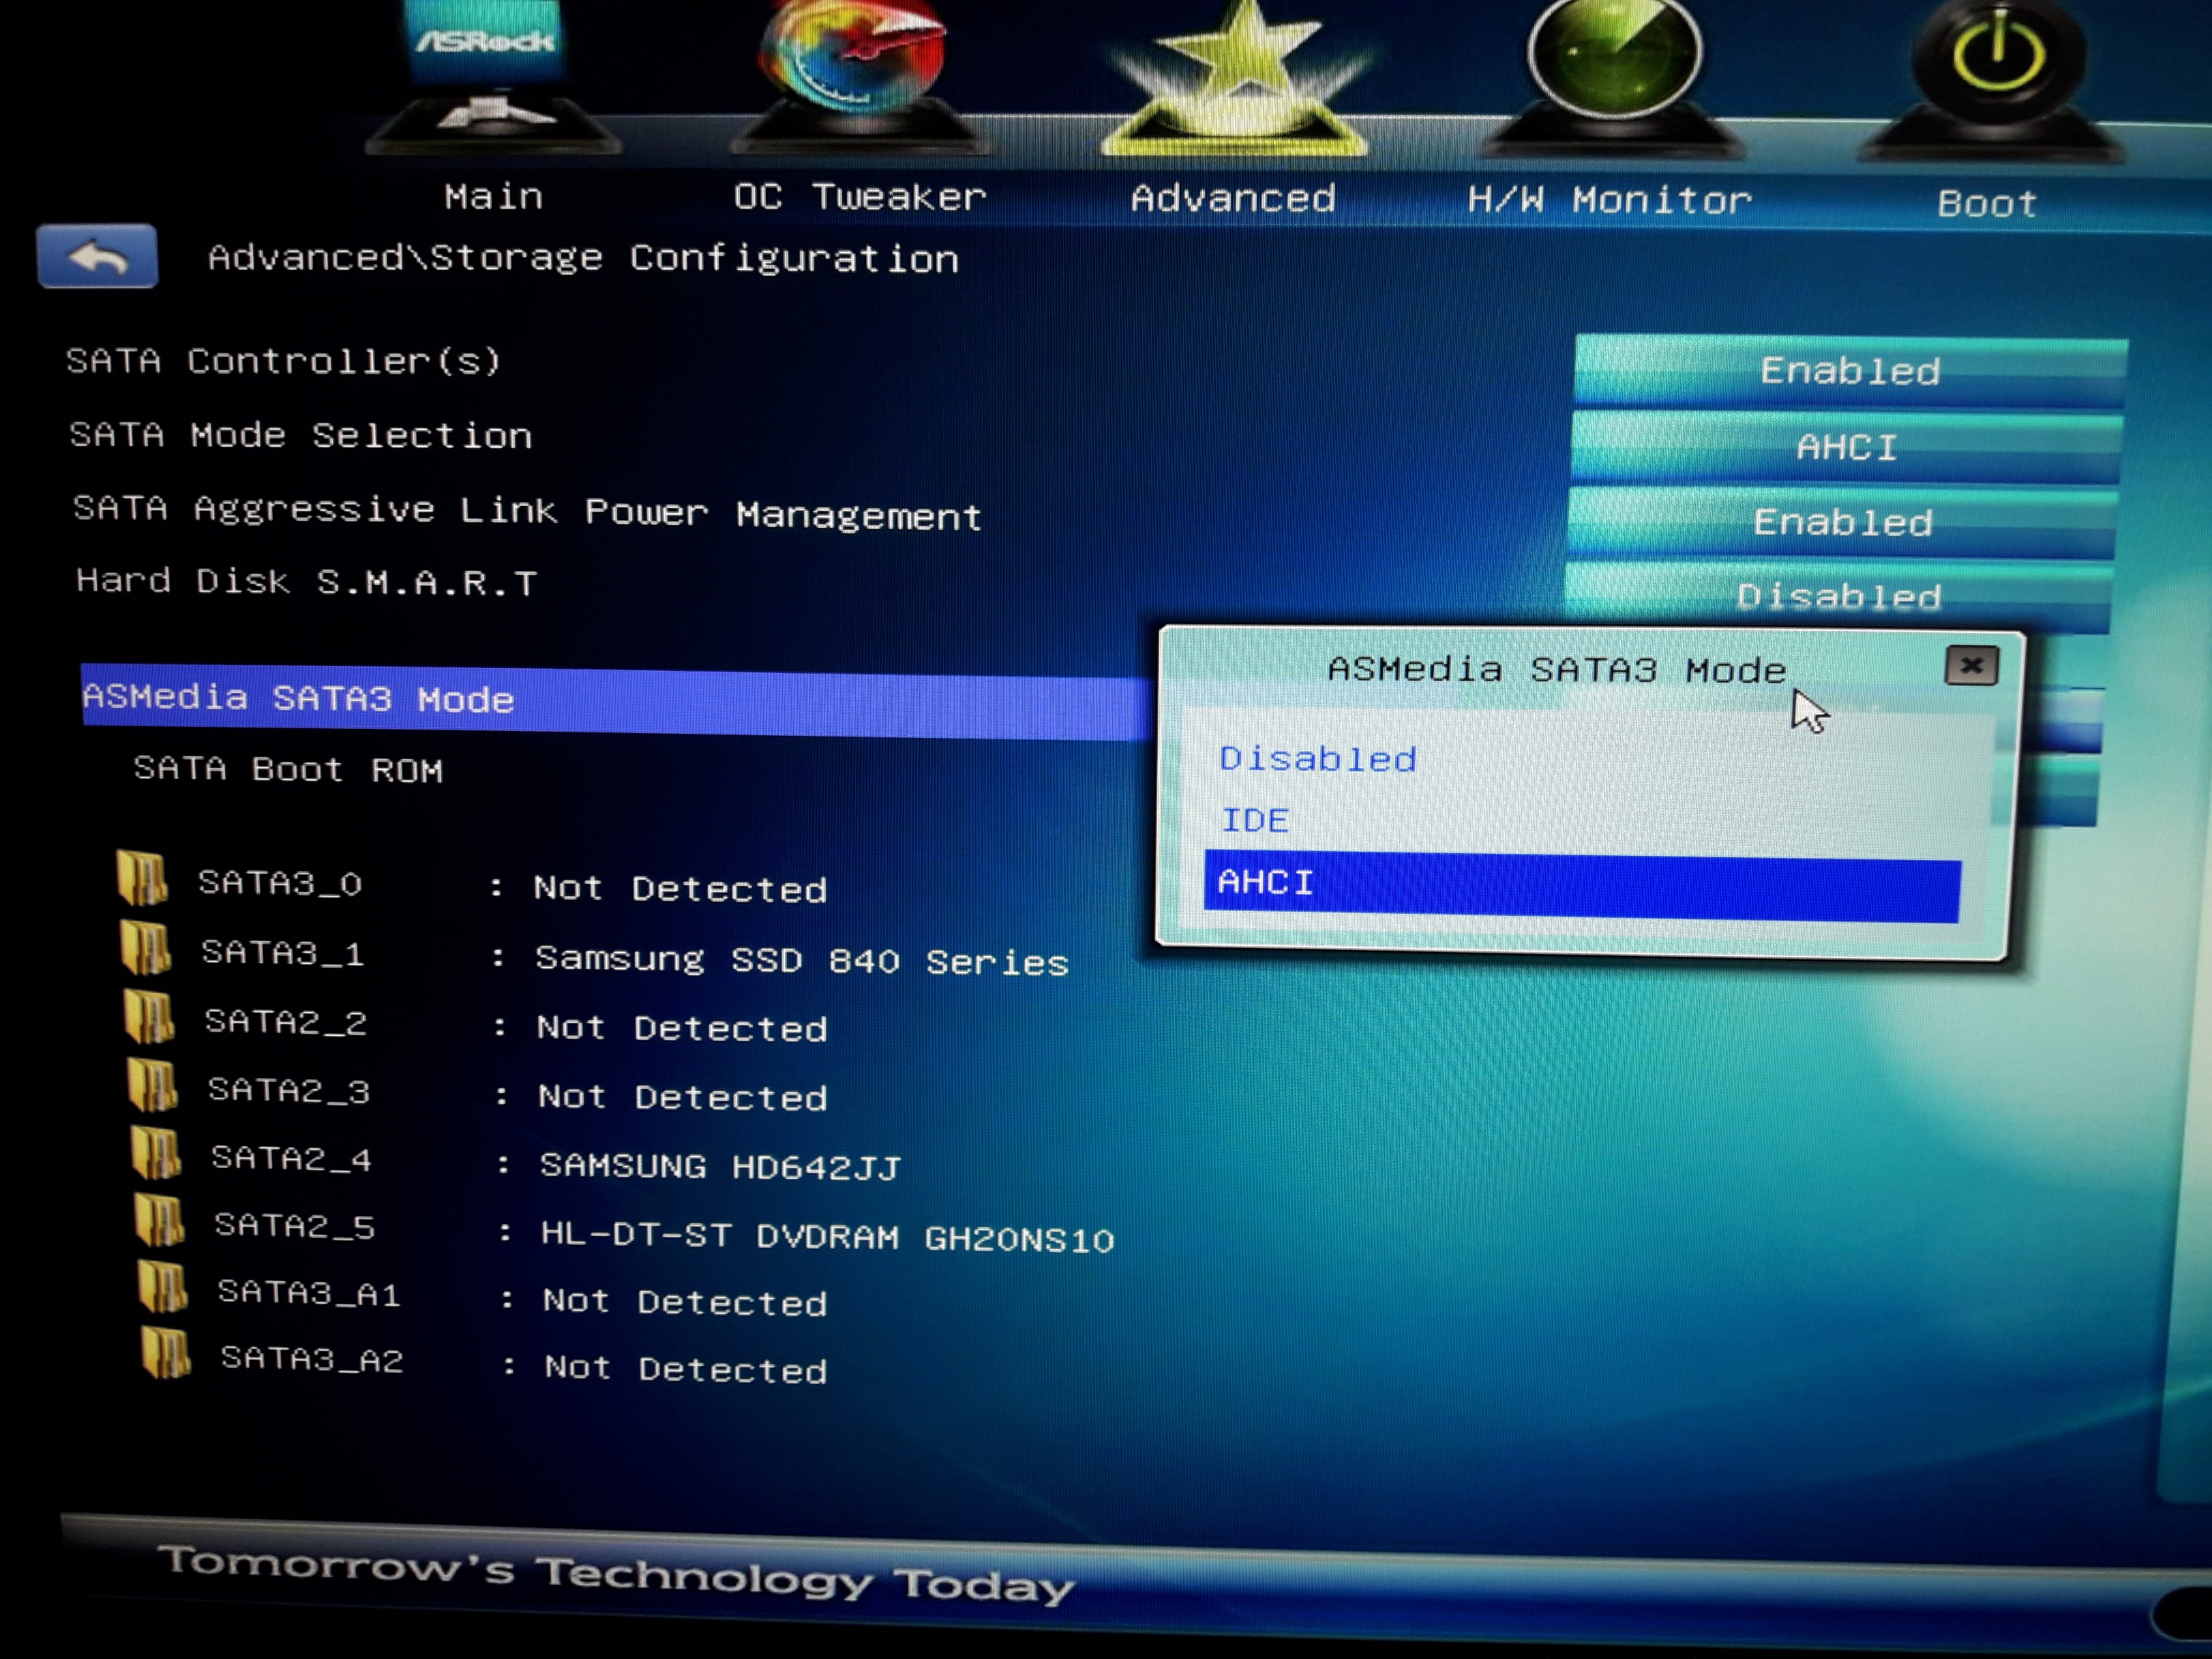Click the Advanced\Storage Configuration breadcrumb
This screenshot has height=1659, width=2212.
pos(583,258)
